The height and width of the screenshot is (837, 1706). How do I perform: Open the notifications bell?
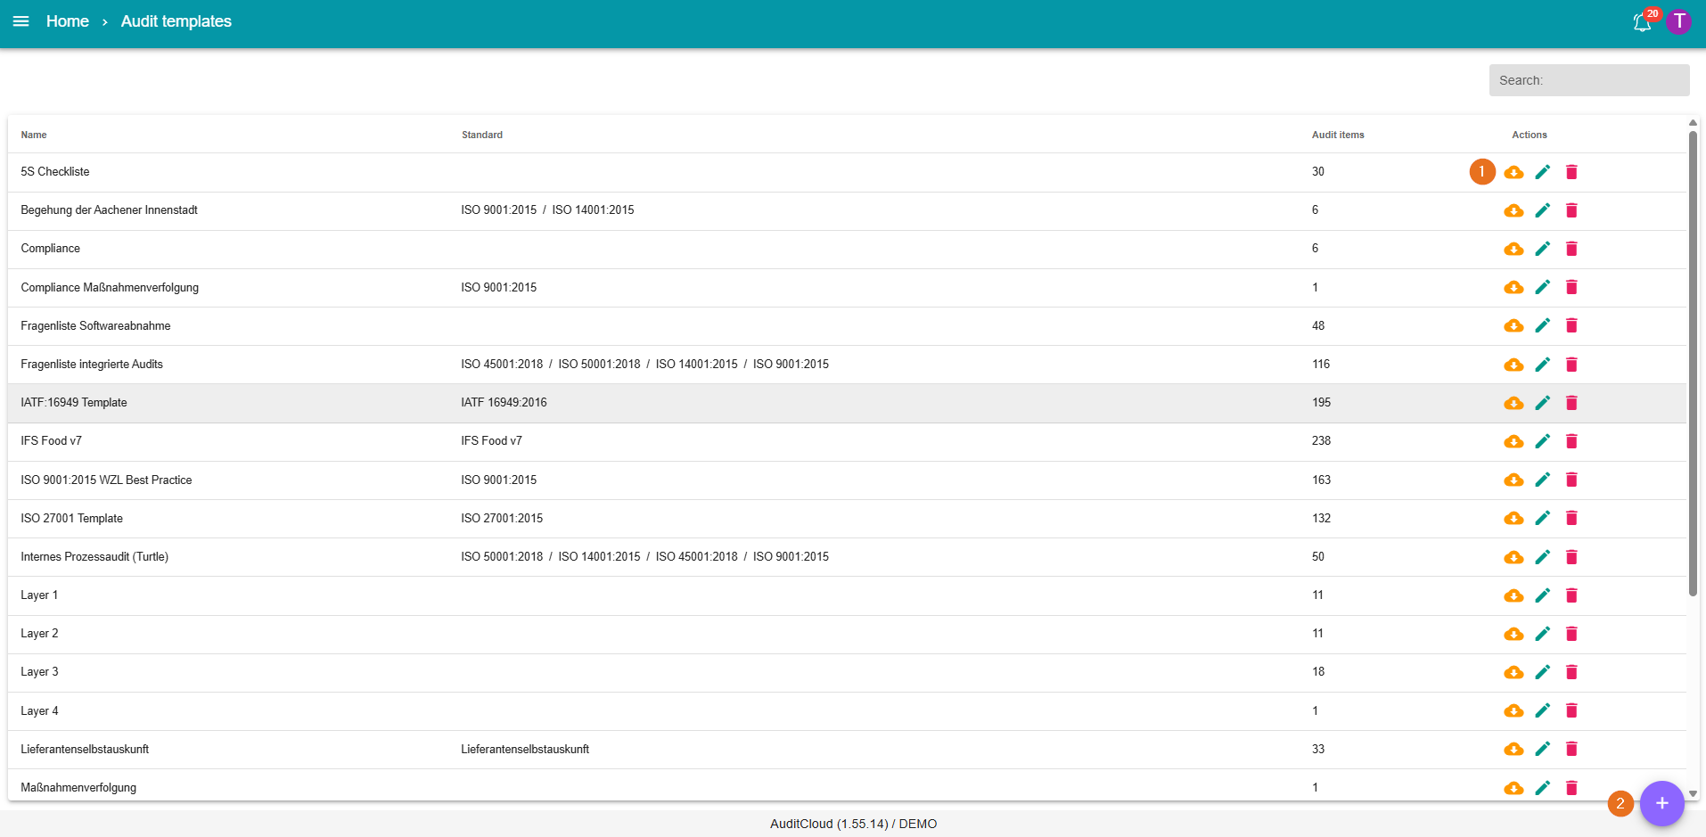coord(1642,22)
